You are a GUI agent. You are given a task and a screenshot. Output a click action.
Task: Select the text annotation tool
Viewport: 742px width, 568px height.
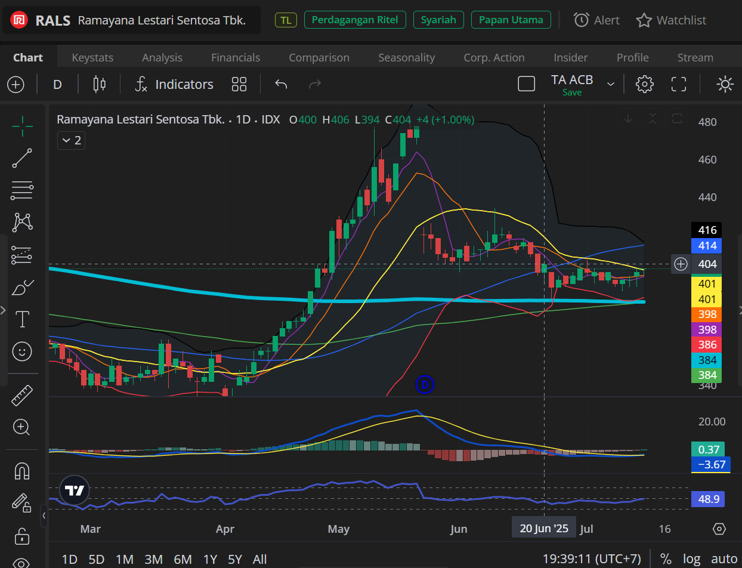[22, 320]
